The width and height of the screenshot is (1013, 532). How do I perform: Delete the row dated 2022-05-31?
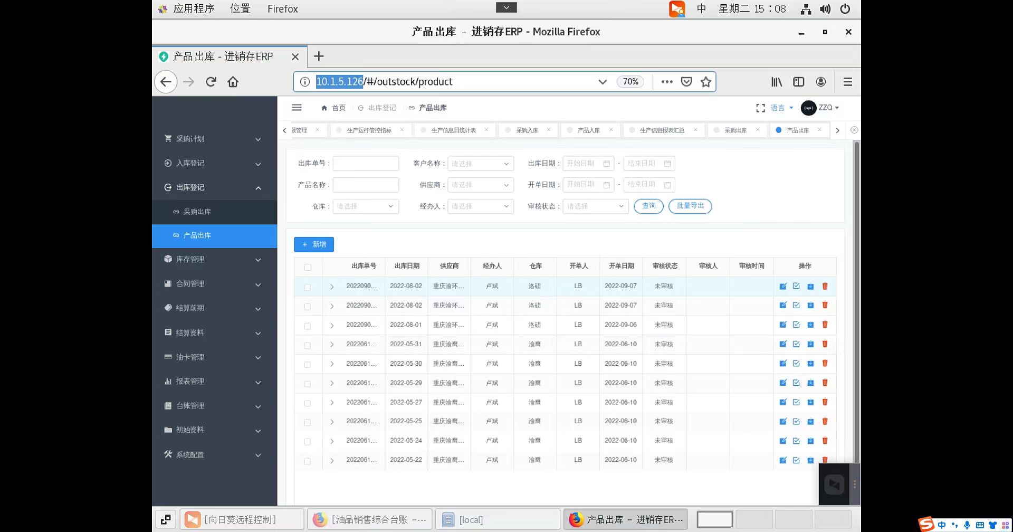825,344
